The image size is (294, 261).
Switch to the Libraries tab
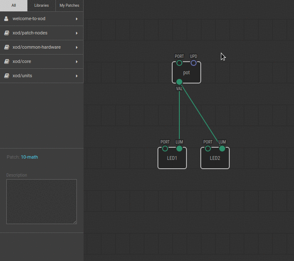(x=42, y=5)
